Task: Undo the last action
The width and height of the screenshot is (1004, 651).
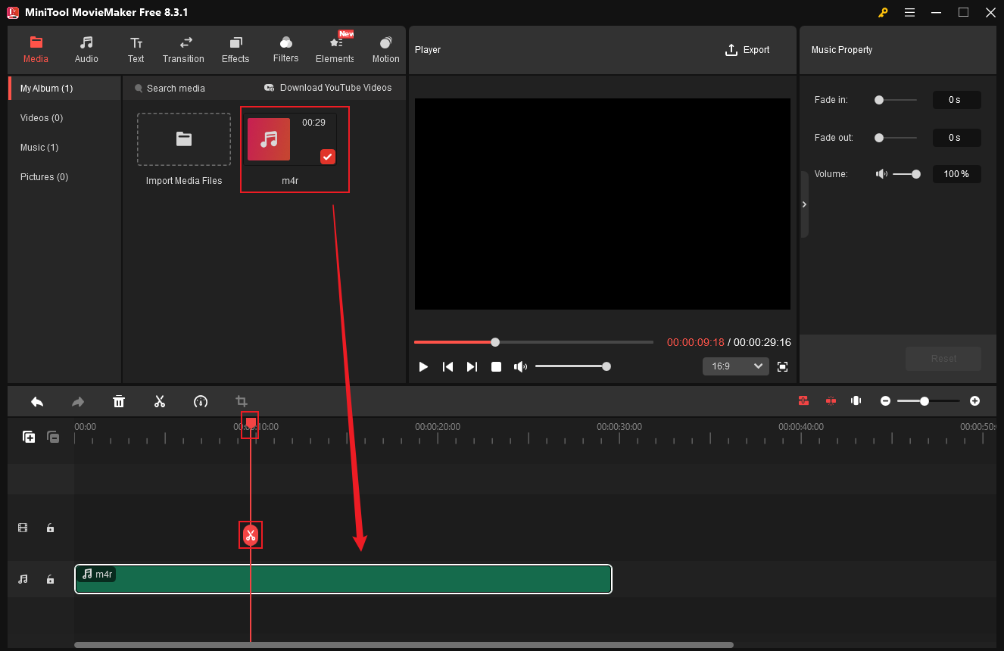Action: (x=37, y=401)
